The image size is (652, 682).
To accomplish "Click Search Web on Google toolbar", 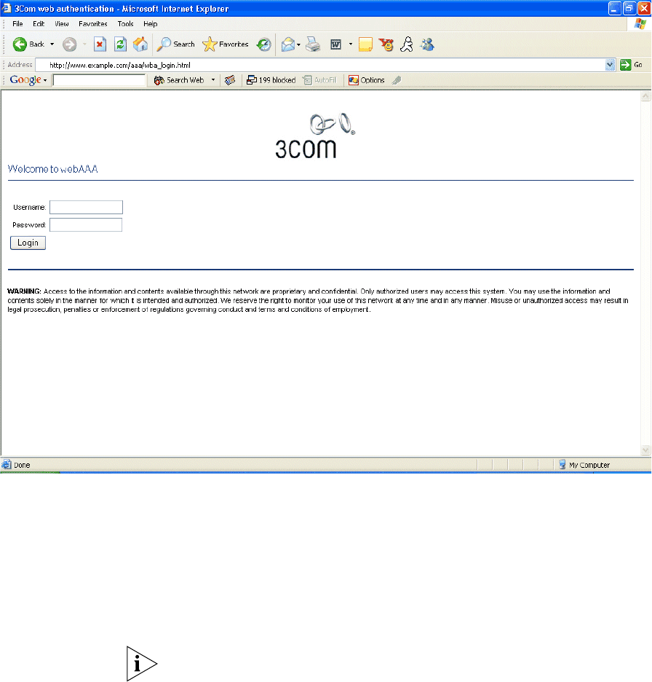I will pyautogui.click(x=179, y=80).
